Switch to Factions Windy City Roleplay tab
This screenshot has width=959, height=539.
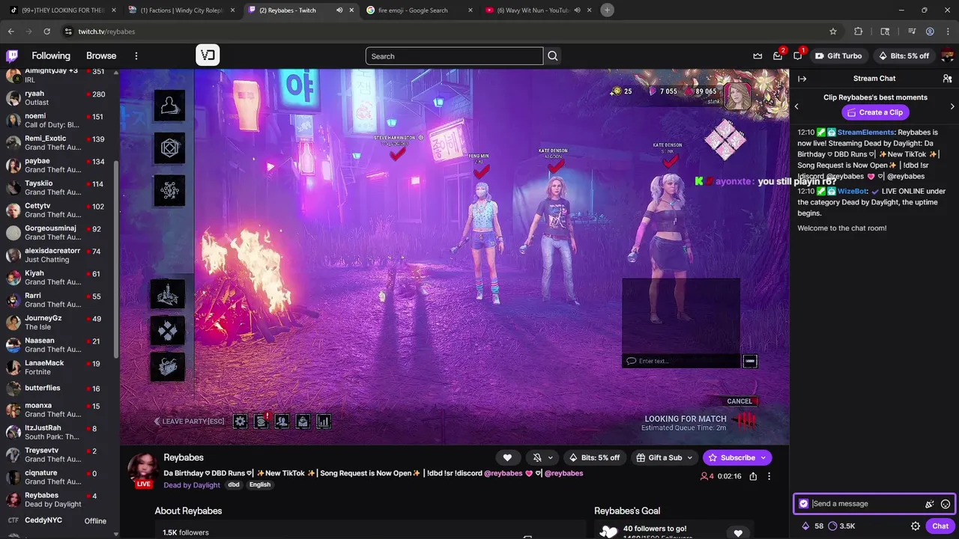pos(181,10)
